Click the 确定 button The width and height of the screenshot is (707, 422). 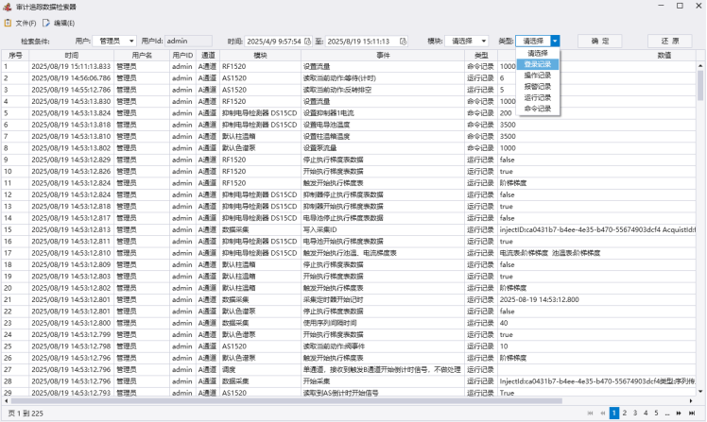(599, 42)
